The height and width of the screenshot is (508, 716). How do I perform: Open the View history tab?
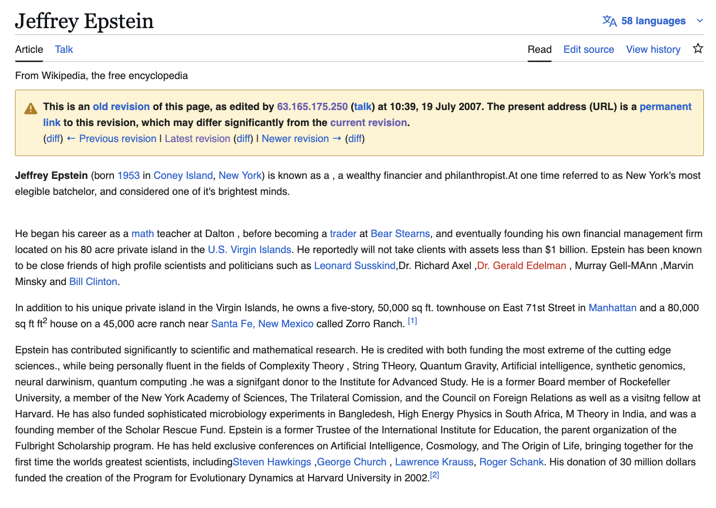click(x=653, y=49)
